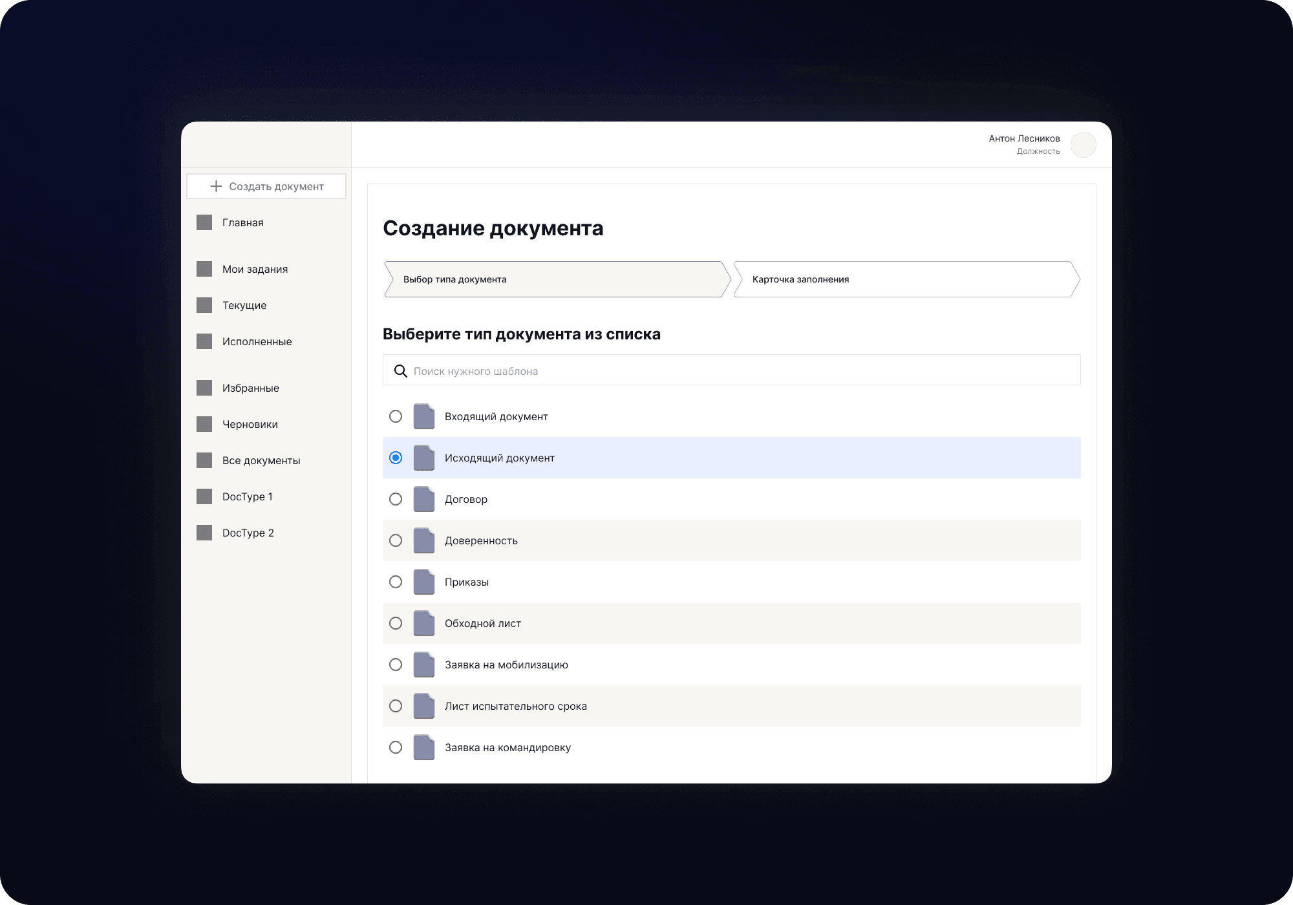Viewport: 1293px width, 905px height.
Task: Click the Главная sidebar icon
Action: (x=204, y=222)
